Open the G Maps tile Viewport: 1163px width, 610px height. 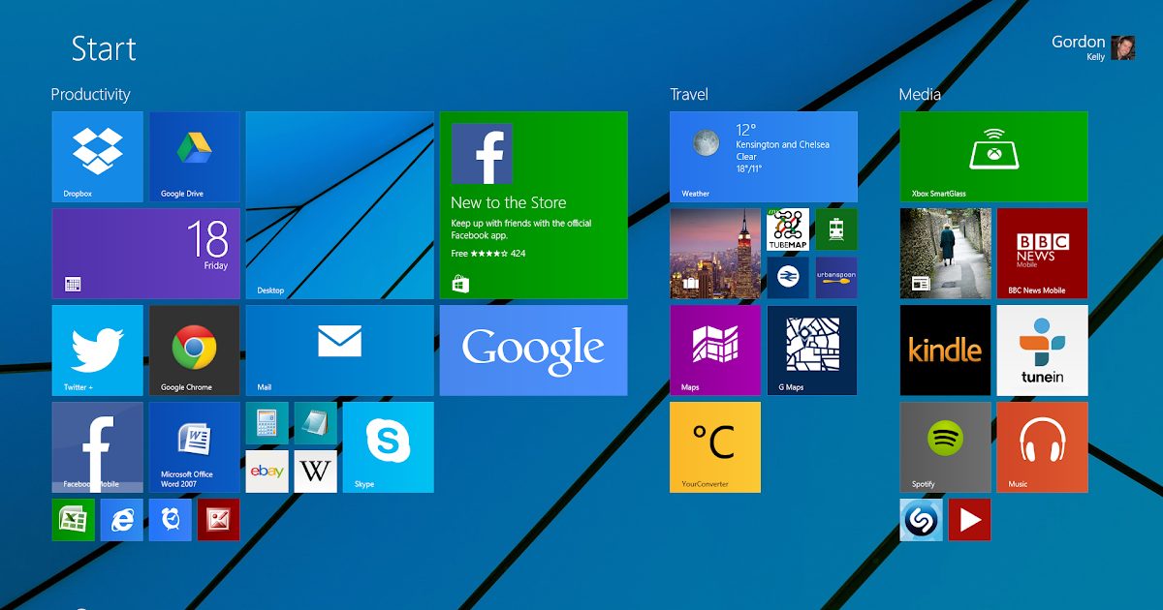(x=812, y=351)
